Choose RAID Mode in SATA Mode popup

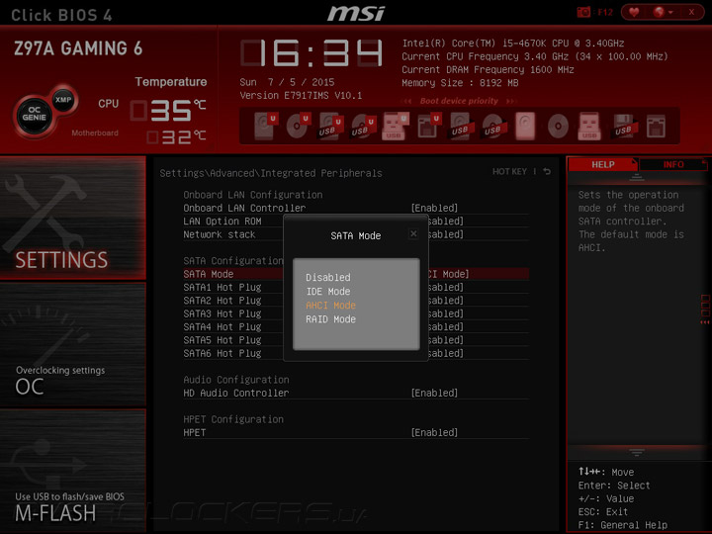(330, 319)
